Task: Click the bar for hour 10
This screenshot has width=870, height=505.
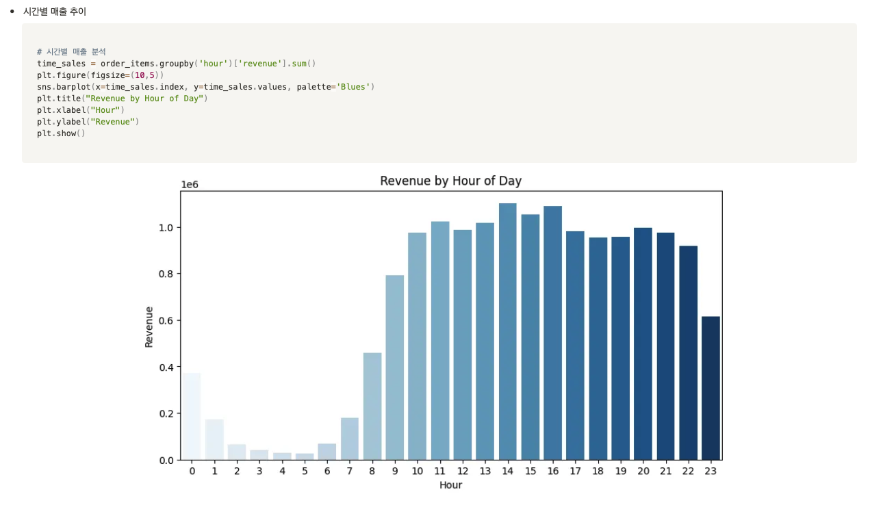Action: (x=418, y=346)
